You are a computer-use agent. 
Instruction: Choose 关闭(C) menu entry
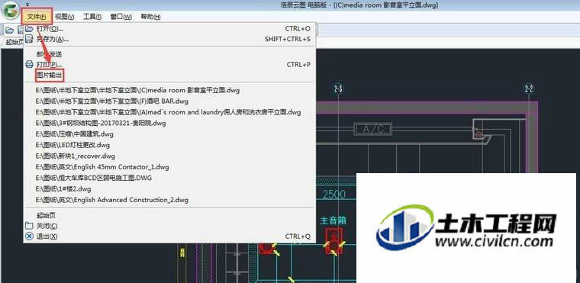[x=169, y=226]
